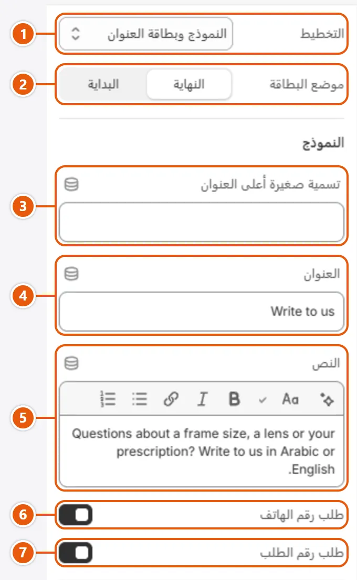Connect dynamic source for العنوان field
This screenshot has height=580, width=357.
click(71, 274)
